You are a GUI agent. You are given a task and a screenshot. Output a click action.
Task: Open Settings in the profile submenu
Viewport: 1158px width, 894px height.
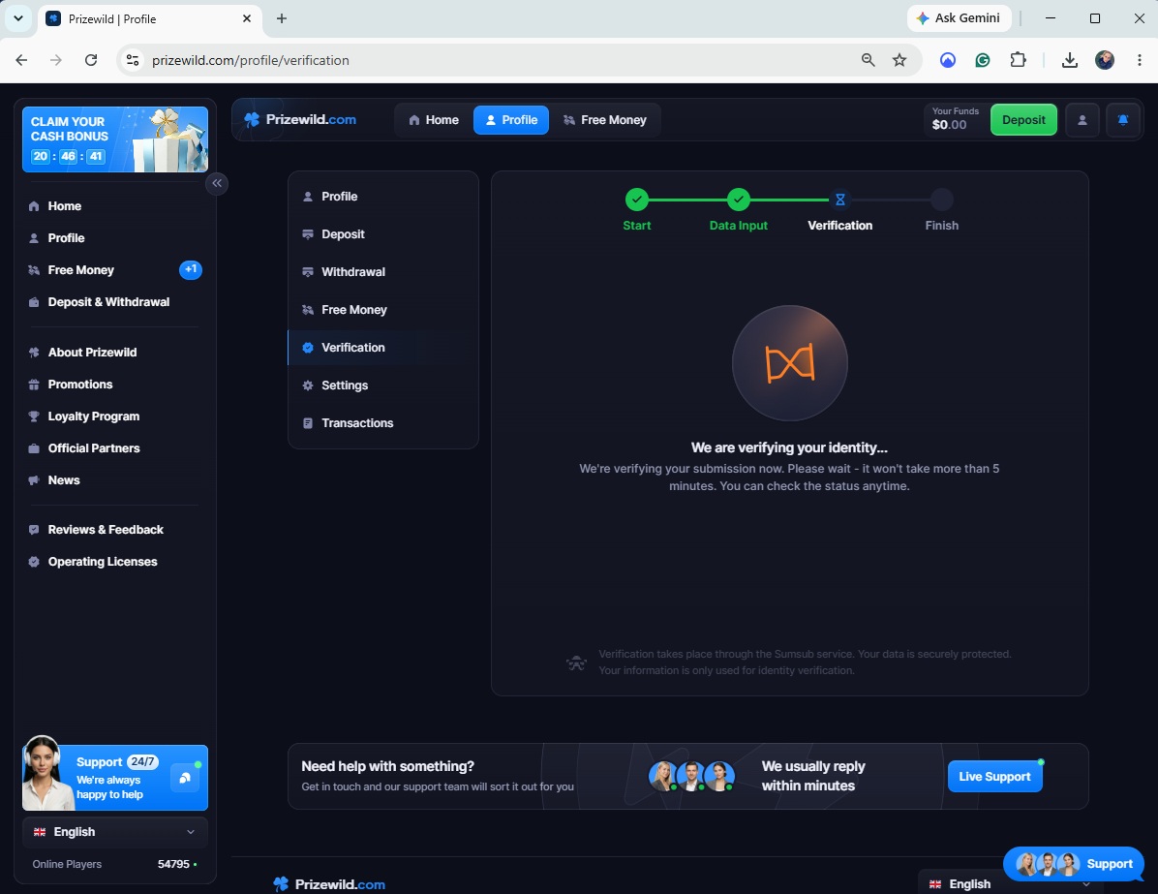[x=382, y=385]
